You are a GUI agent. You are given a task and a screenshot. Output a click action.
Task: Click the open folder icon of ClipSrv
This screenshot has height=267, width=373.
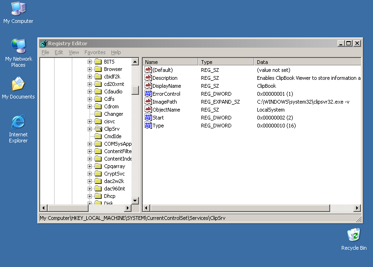(98, 129)
